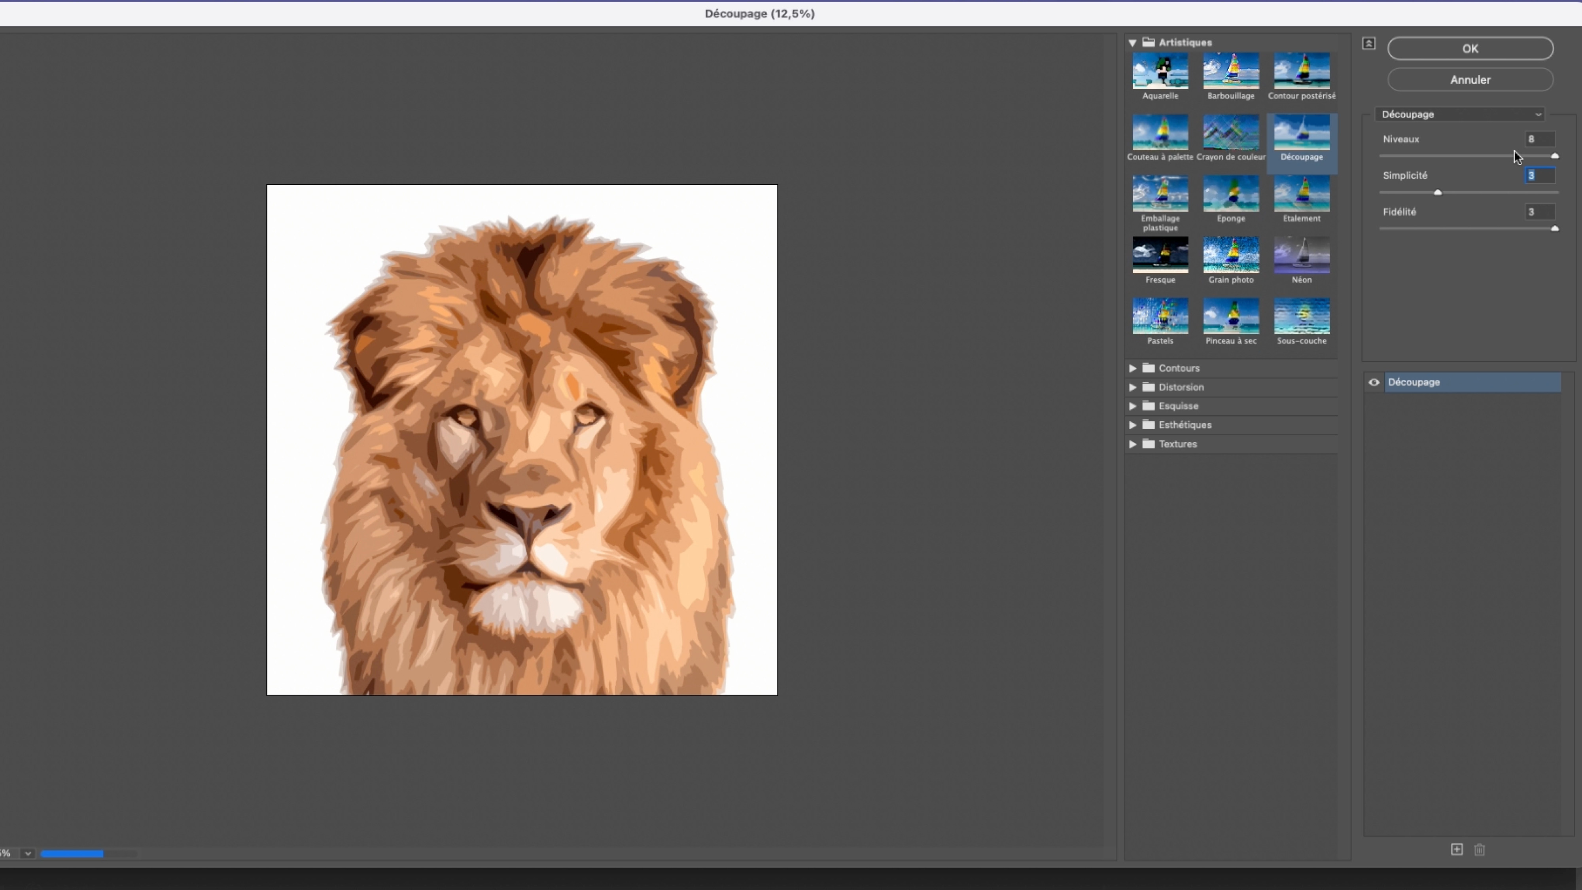Select the Grain photo filter
1582x890 pixels.
(x=1231, y=255)
